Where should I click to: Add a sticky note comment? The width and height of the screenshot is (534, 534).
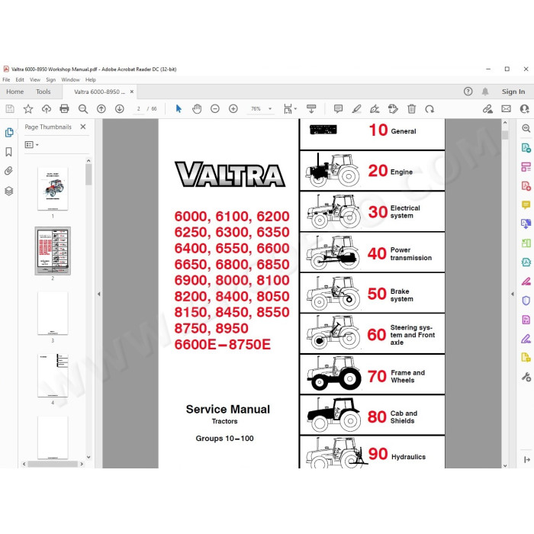pyautogui.click(x=338, y=109)
